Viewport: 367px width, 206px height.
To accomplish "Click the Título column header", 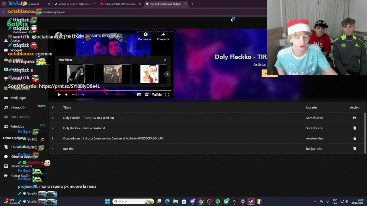I will [x=67, y=108].
